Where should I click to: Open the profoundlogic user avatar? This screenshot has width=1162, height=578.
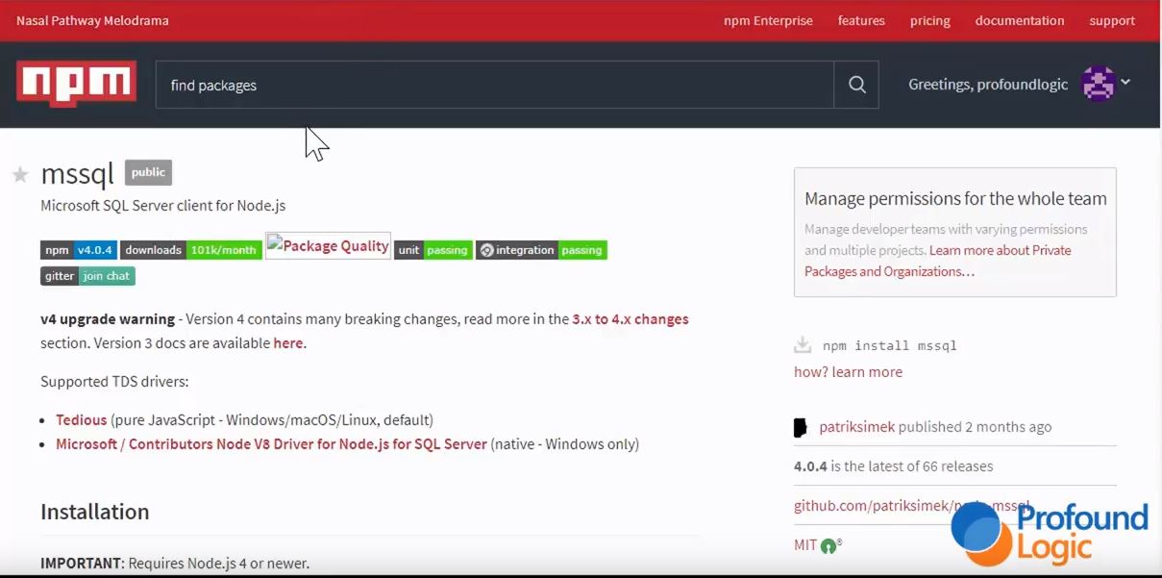coord(1098,84)
